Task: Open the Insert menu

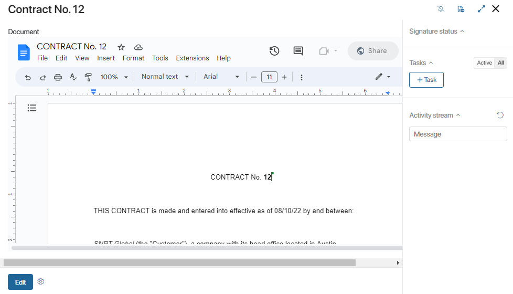Action: (105, 58)
